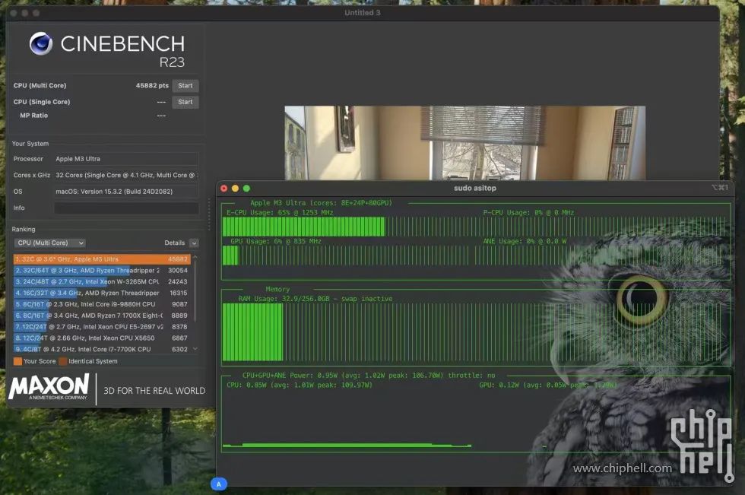Click the blue A input source indicator
The image size is (745, 495).
(219, 484)
